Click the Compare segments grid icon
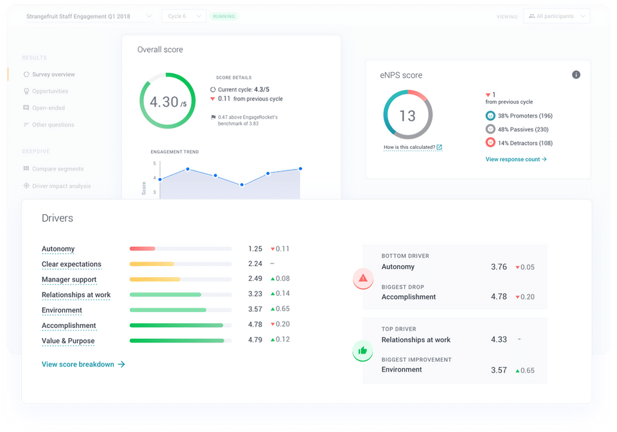Screen dimensions: 617x432 tap(26, 168)
